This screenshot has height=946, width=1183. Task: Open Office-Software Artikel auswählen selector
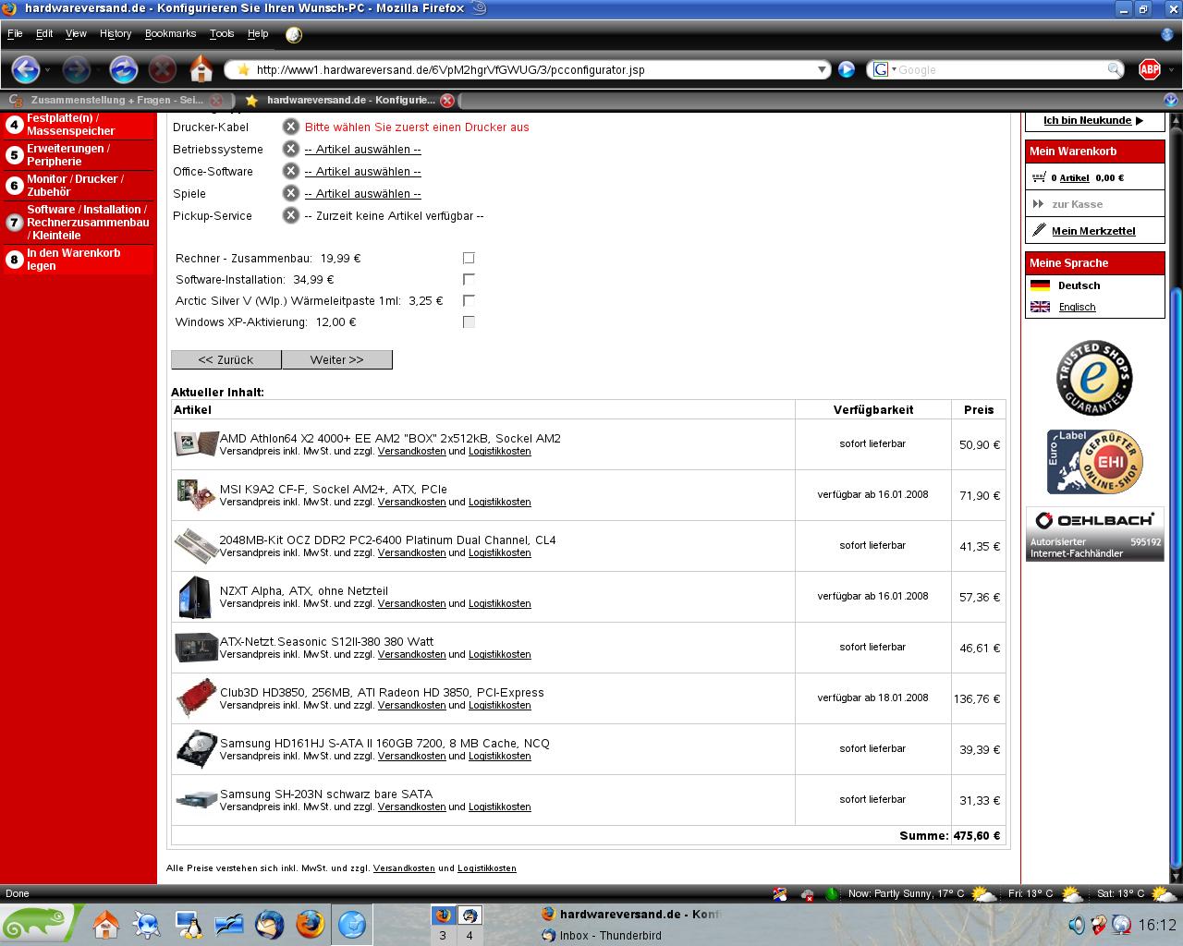[x=362, y=171]
